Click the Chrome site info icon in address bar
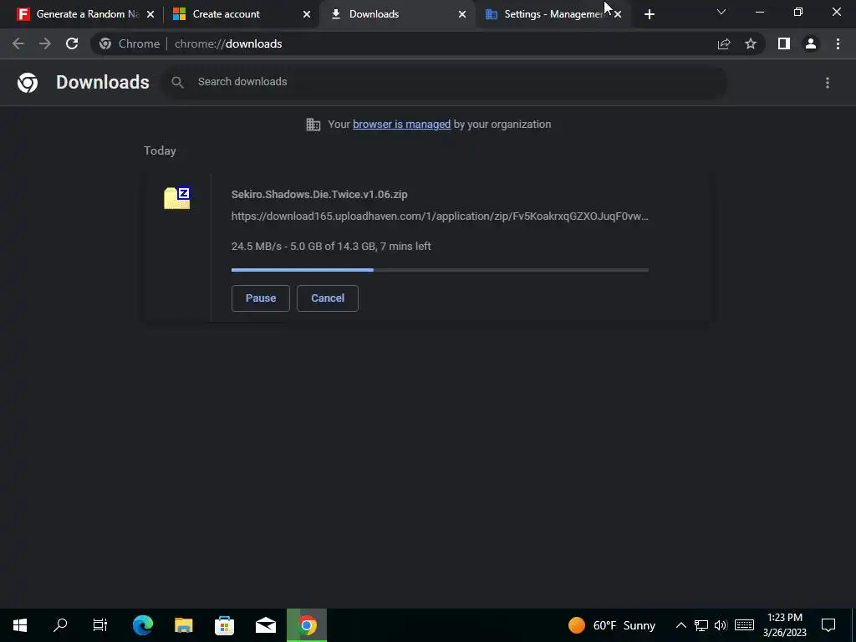 pos(105,43)
